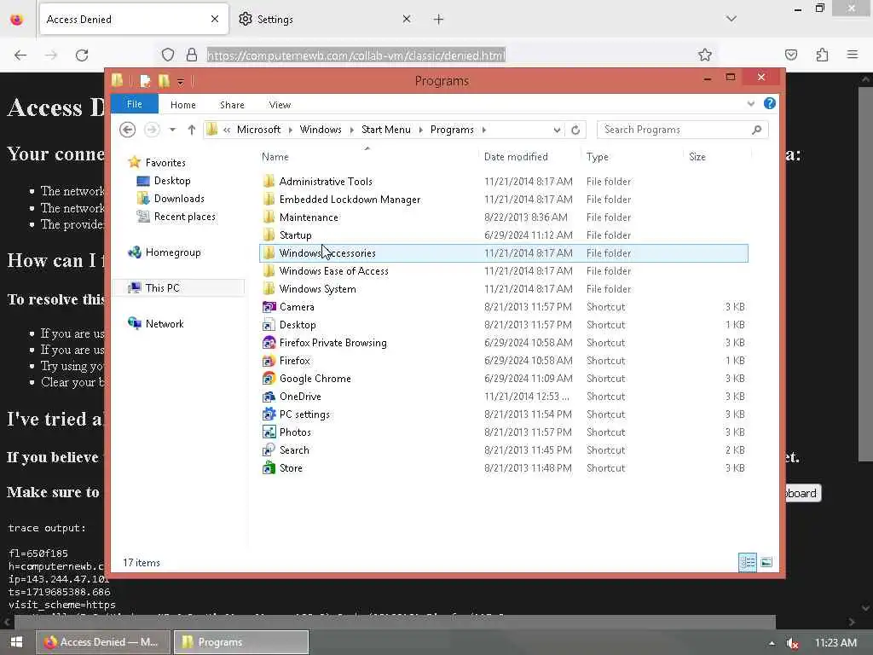
Task: Click the Explorer Help question mark icon
Action: click(x=770, y=103)
